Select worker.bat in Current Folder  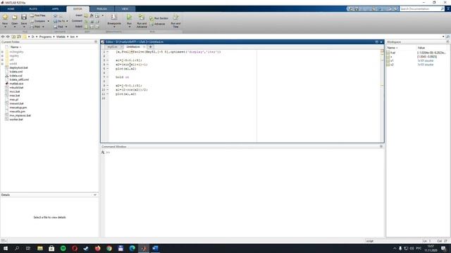[x=16, y=119]
